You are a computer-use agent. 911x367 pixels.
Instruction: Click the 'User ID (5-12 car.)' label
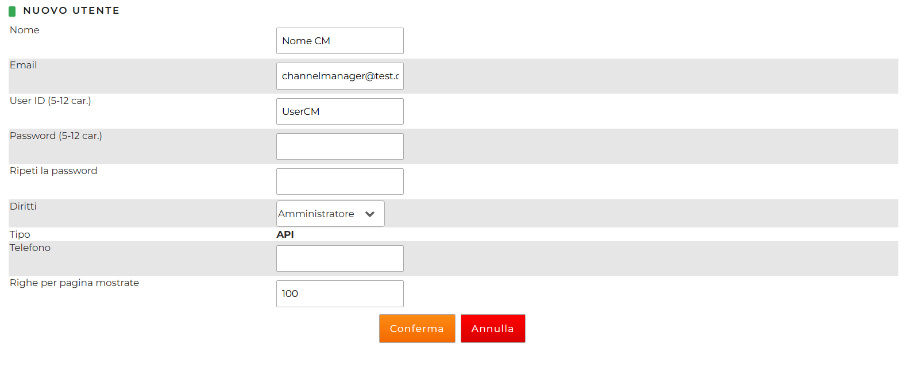[51, 101]
